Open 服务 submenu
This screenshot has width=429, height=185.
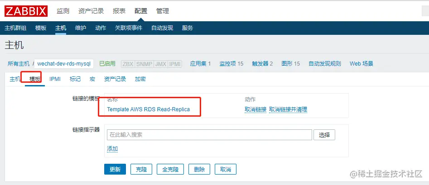(x=188, y=28)
